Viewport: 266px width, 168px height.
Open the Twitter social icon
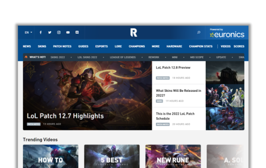click(x=50, y=32)
